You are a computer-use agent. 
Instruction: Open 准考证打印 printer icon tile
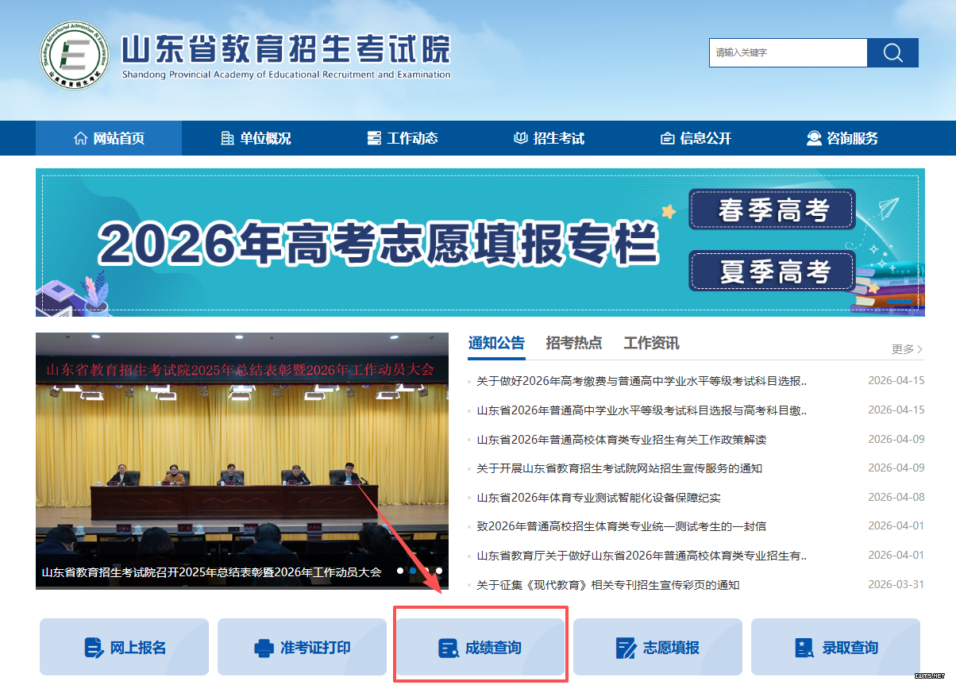point(302,648)
